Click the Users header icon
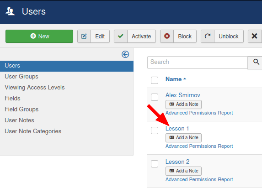Viewport: 262px width, 188px height. [x=10, y=11]
